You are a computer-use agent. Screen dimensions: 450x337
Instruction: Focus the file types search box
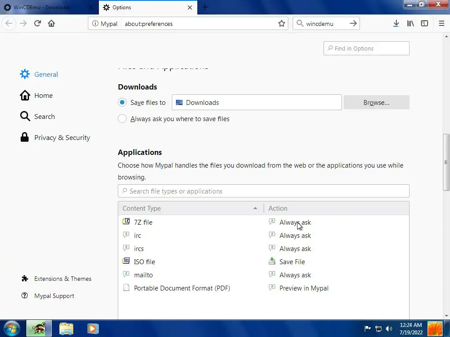tap(264, 191)
